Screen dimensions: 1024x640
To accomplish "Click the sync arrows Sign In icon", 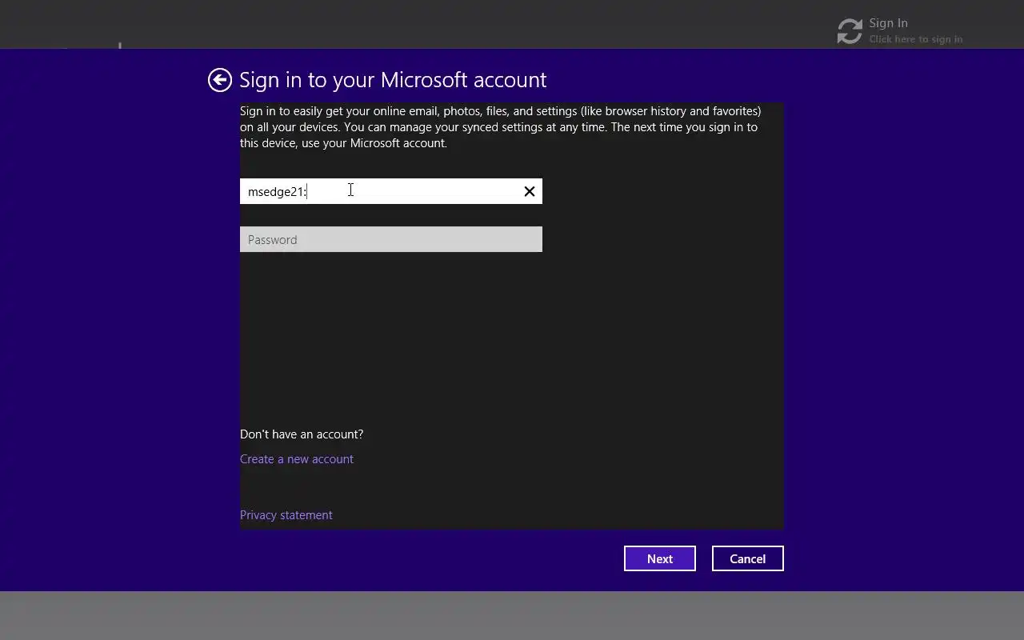I will click(x=850, y=31).
